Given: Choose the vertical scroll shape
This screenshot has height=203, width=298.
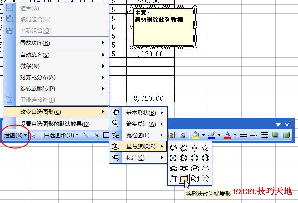Looking at the screenshot, I should coord(173,179).
